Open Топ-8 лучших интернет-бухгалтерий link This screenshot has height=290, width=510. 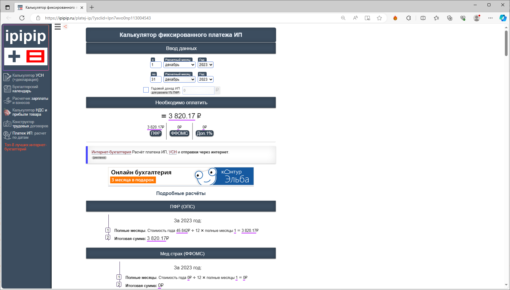pyautogui.click(x=26, y=147)
